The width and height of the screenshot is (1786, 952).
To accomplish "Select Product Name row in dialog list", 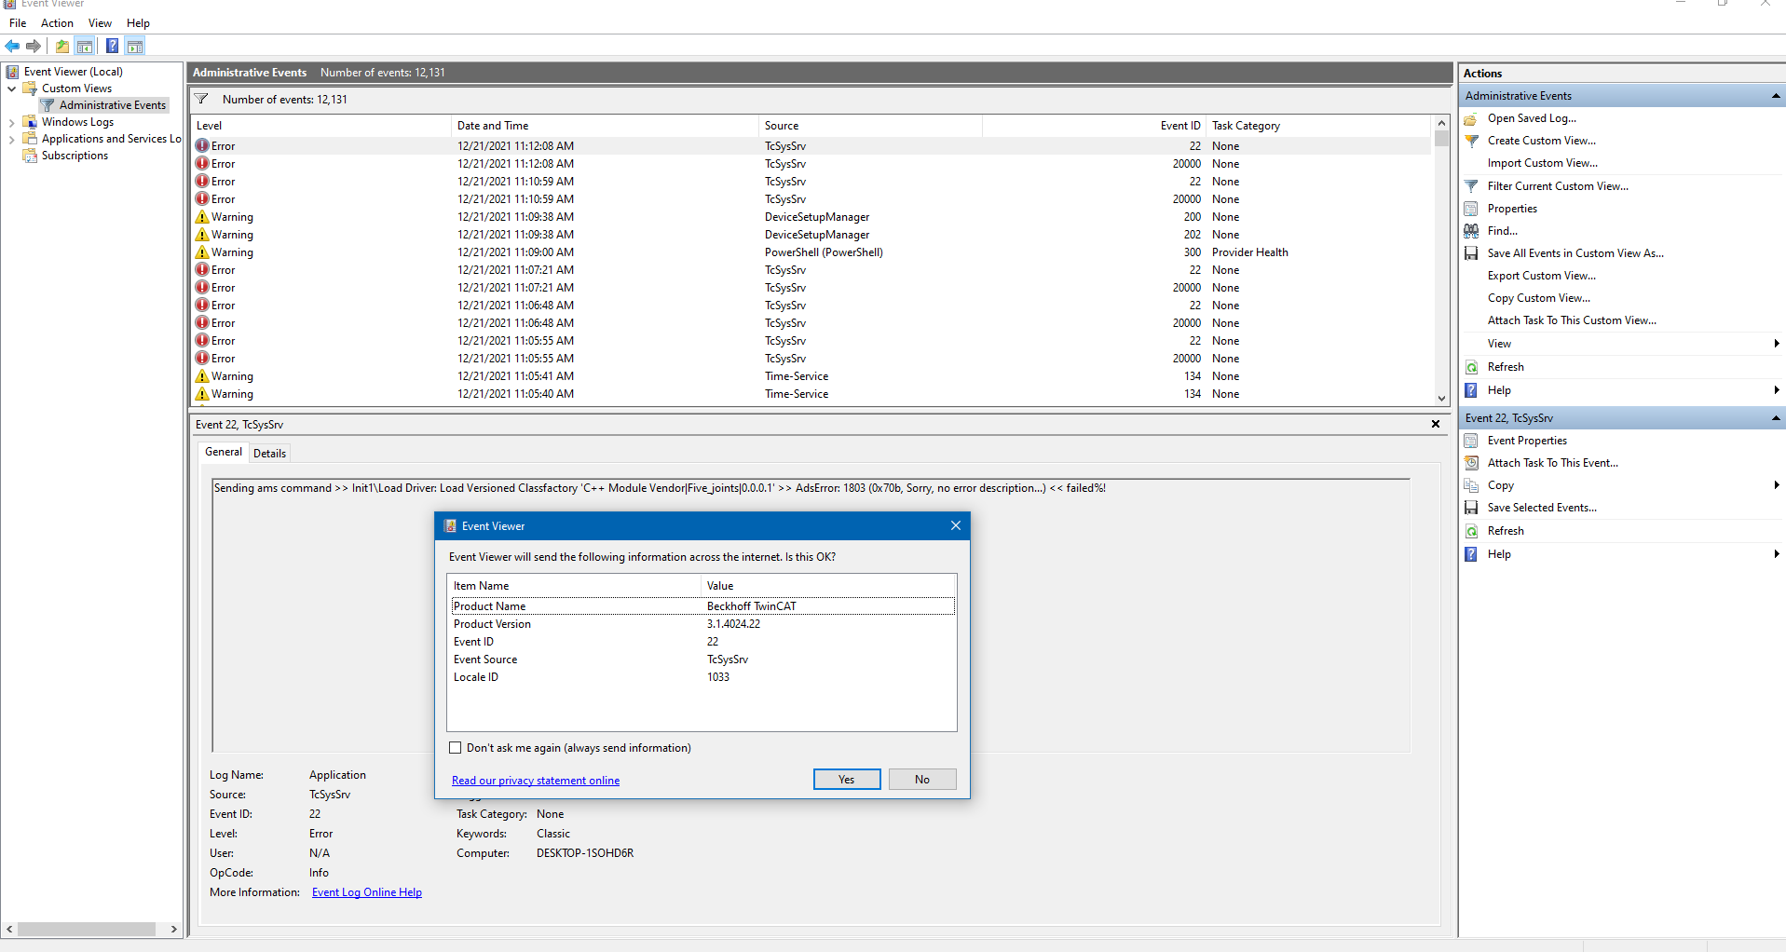I will (702, 606).
